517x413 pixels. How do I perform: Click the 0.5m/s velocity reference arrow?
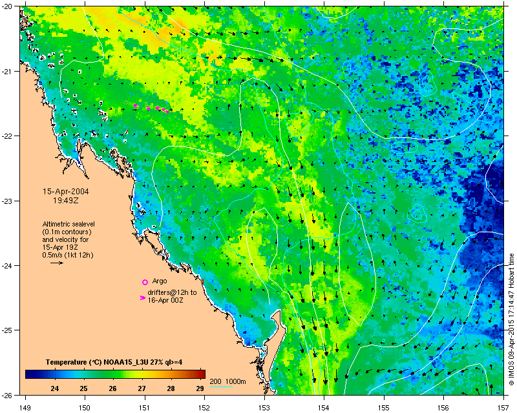point(57,263)
